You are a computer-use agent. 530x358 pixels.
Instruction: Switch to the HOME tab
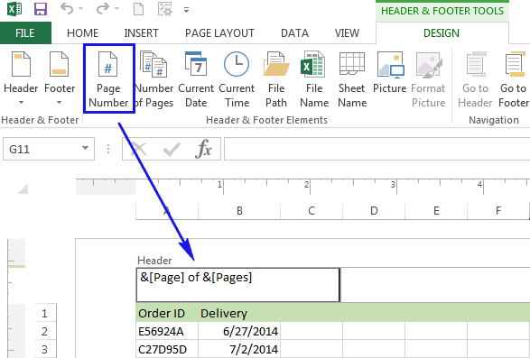click(x=82, y=33)
